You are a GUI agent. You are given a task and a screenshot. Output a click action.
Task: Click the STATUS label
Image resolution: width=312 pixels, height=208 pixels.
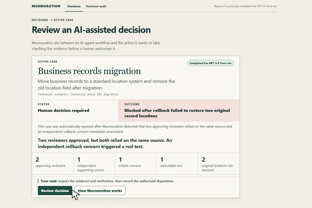[44, 104]
